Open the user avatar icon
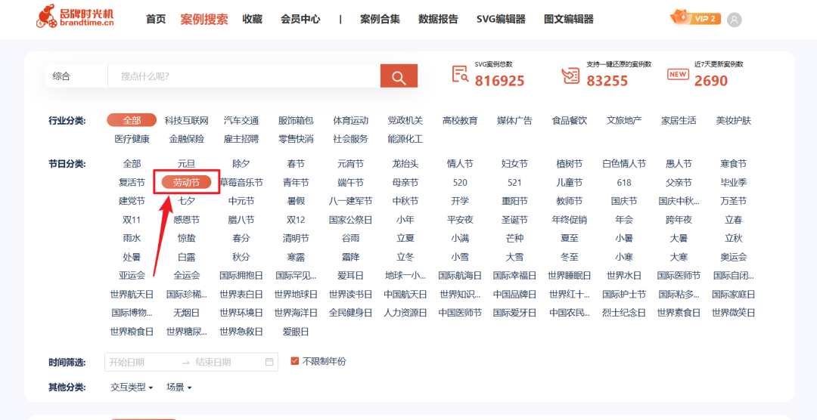Image resolution: width=817 pixels, height=420 pixels. 734,20
